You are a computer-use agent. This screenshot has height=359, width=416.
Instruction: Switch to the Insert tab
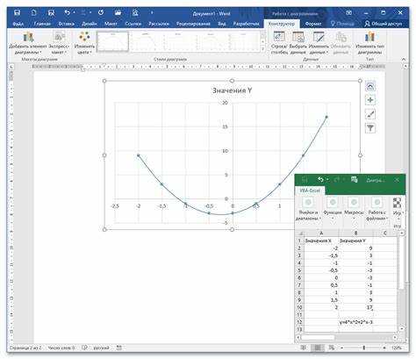point(66,24)
